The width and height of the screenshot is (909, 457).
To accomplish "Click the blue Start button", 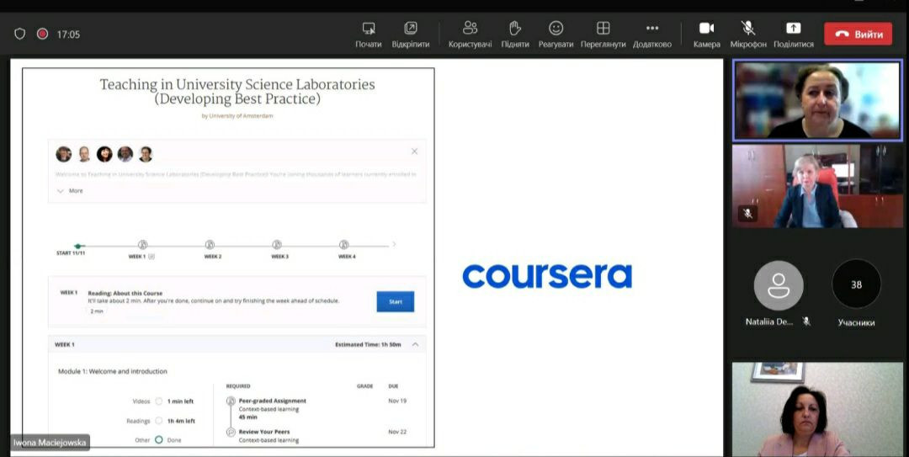I will click(x=396, y=301).
